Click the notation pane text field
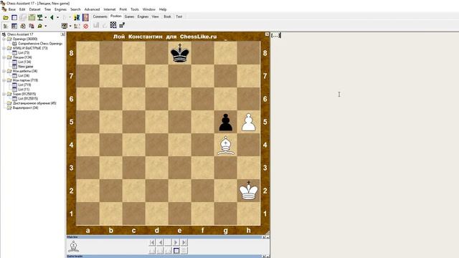 click(365, 145)
